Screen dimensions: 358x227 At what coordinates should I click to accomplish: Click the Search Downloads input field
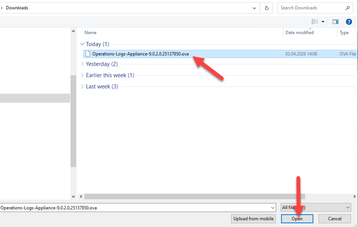coord(310,8)
